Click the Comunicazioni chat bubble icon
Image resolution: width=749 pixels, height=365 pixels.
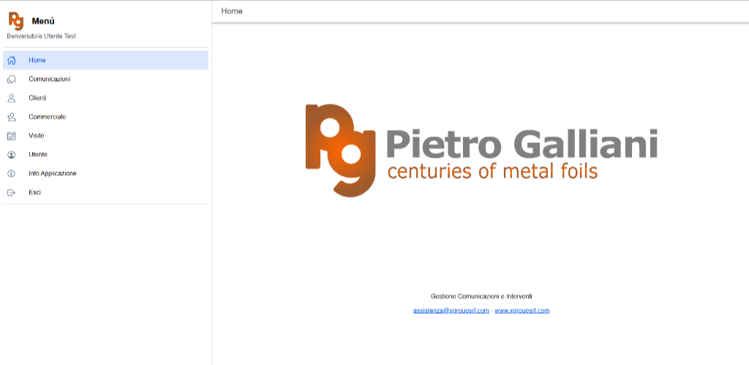tap(12, 79)
